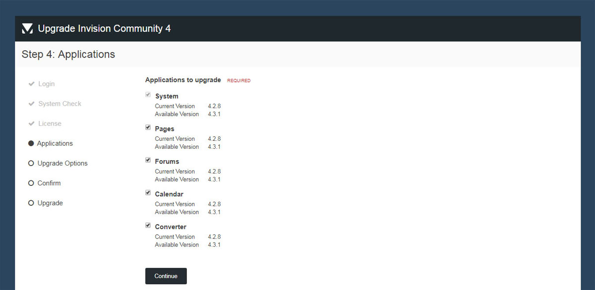Click the checkmark icon beside Login
The image size is (595, 290).
tap(32, 84)
